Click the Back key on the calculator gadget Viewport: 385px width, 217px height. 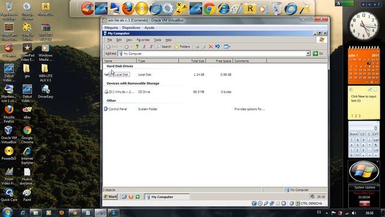pos(354,134)
